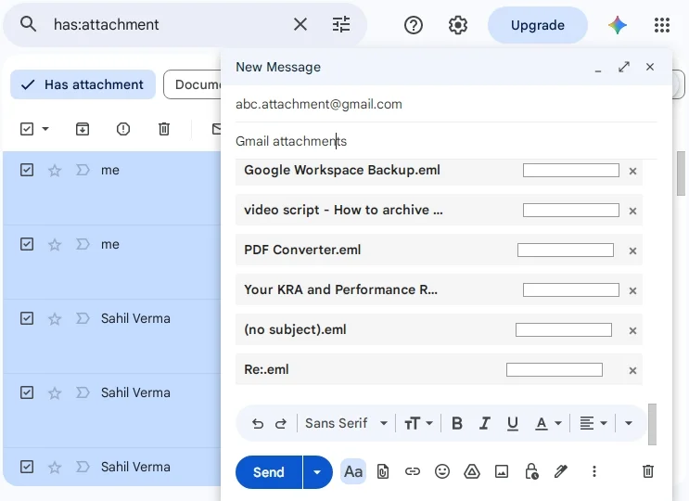Toggle the Has attachment filter chip

pos(83,84)
